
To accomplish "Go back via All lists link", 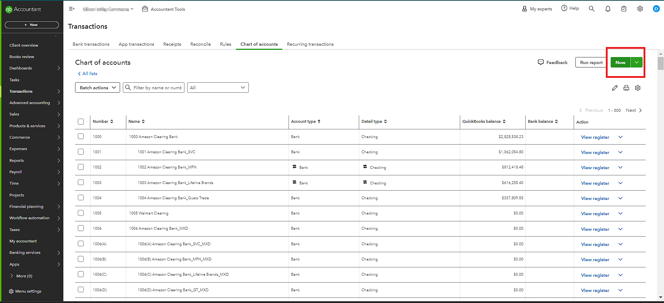I will point(88,73).
